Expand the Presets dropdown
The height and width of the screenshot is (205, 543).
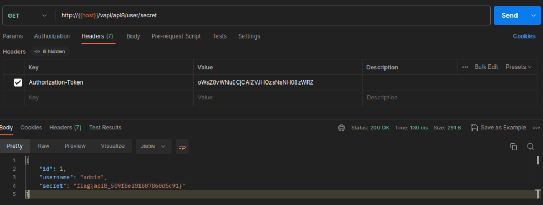(519, 67)
